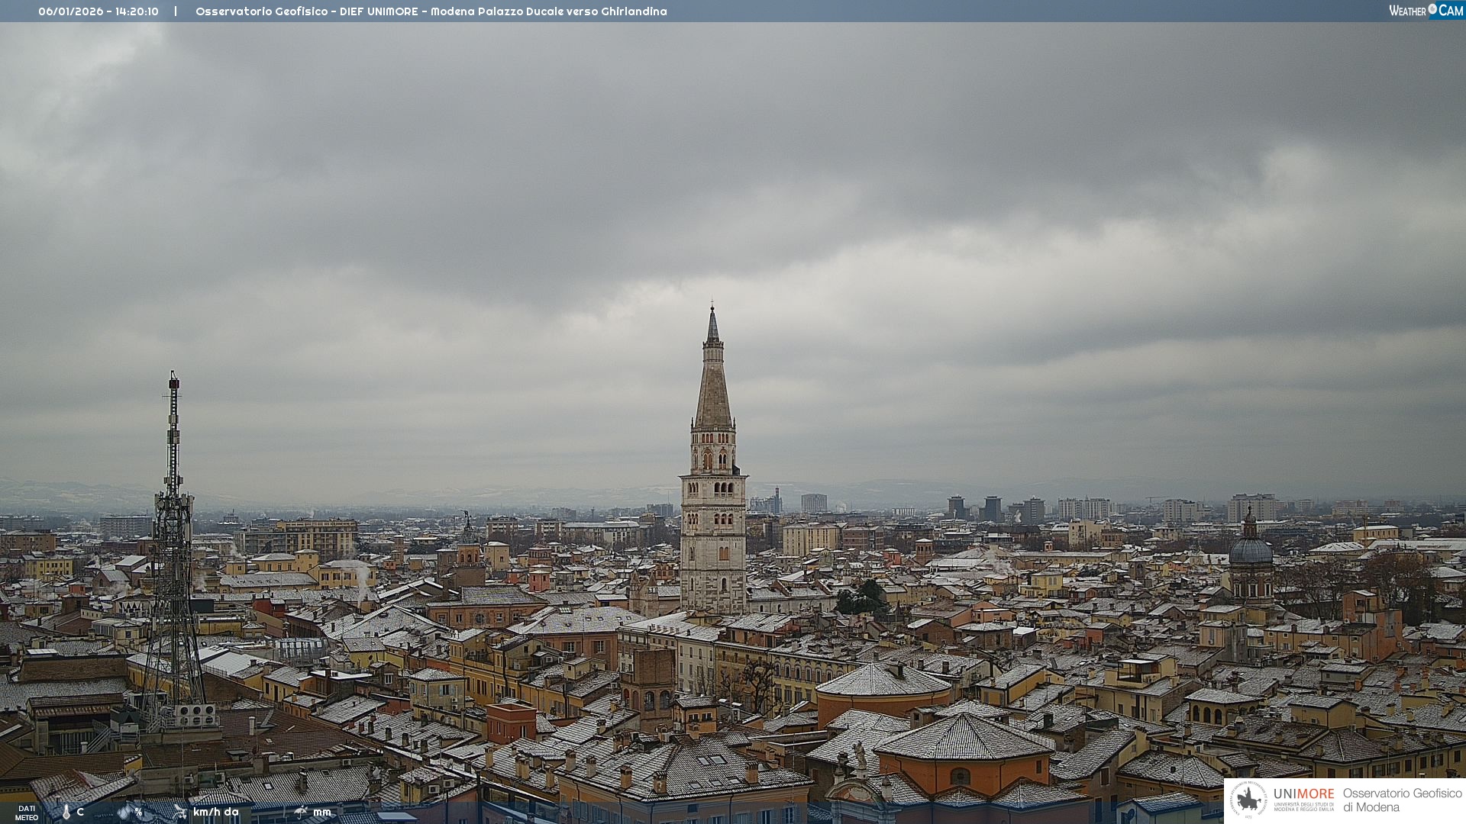Click the grey church dome on right
This screenshot has height=824, width=1466.
[1251, 549]
